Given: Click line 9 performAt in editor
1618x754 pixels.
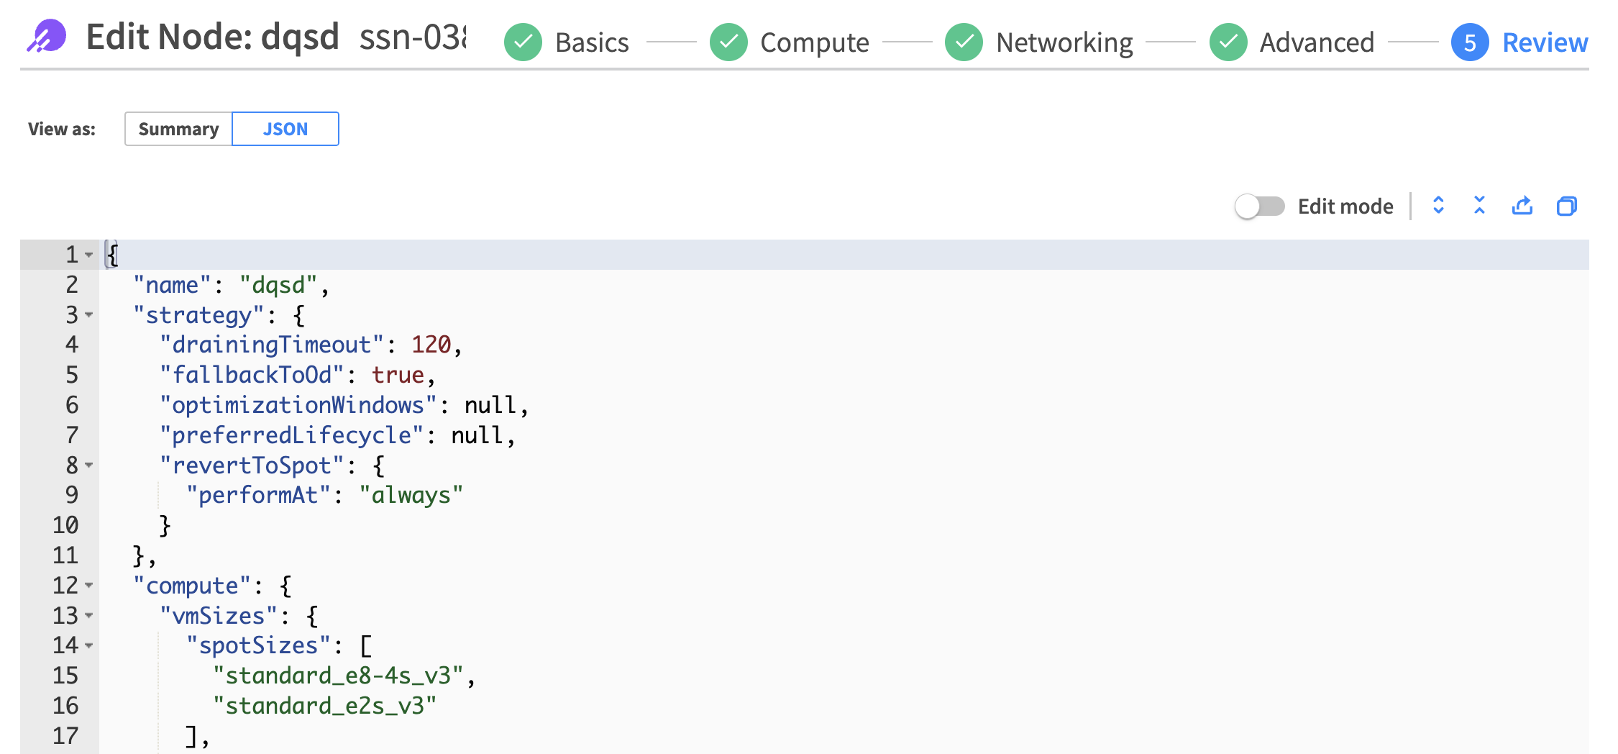Looking at the screenshot, I should pyautogui.click(x=257, y=496).
